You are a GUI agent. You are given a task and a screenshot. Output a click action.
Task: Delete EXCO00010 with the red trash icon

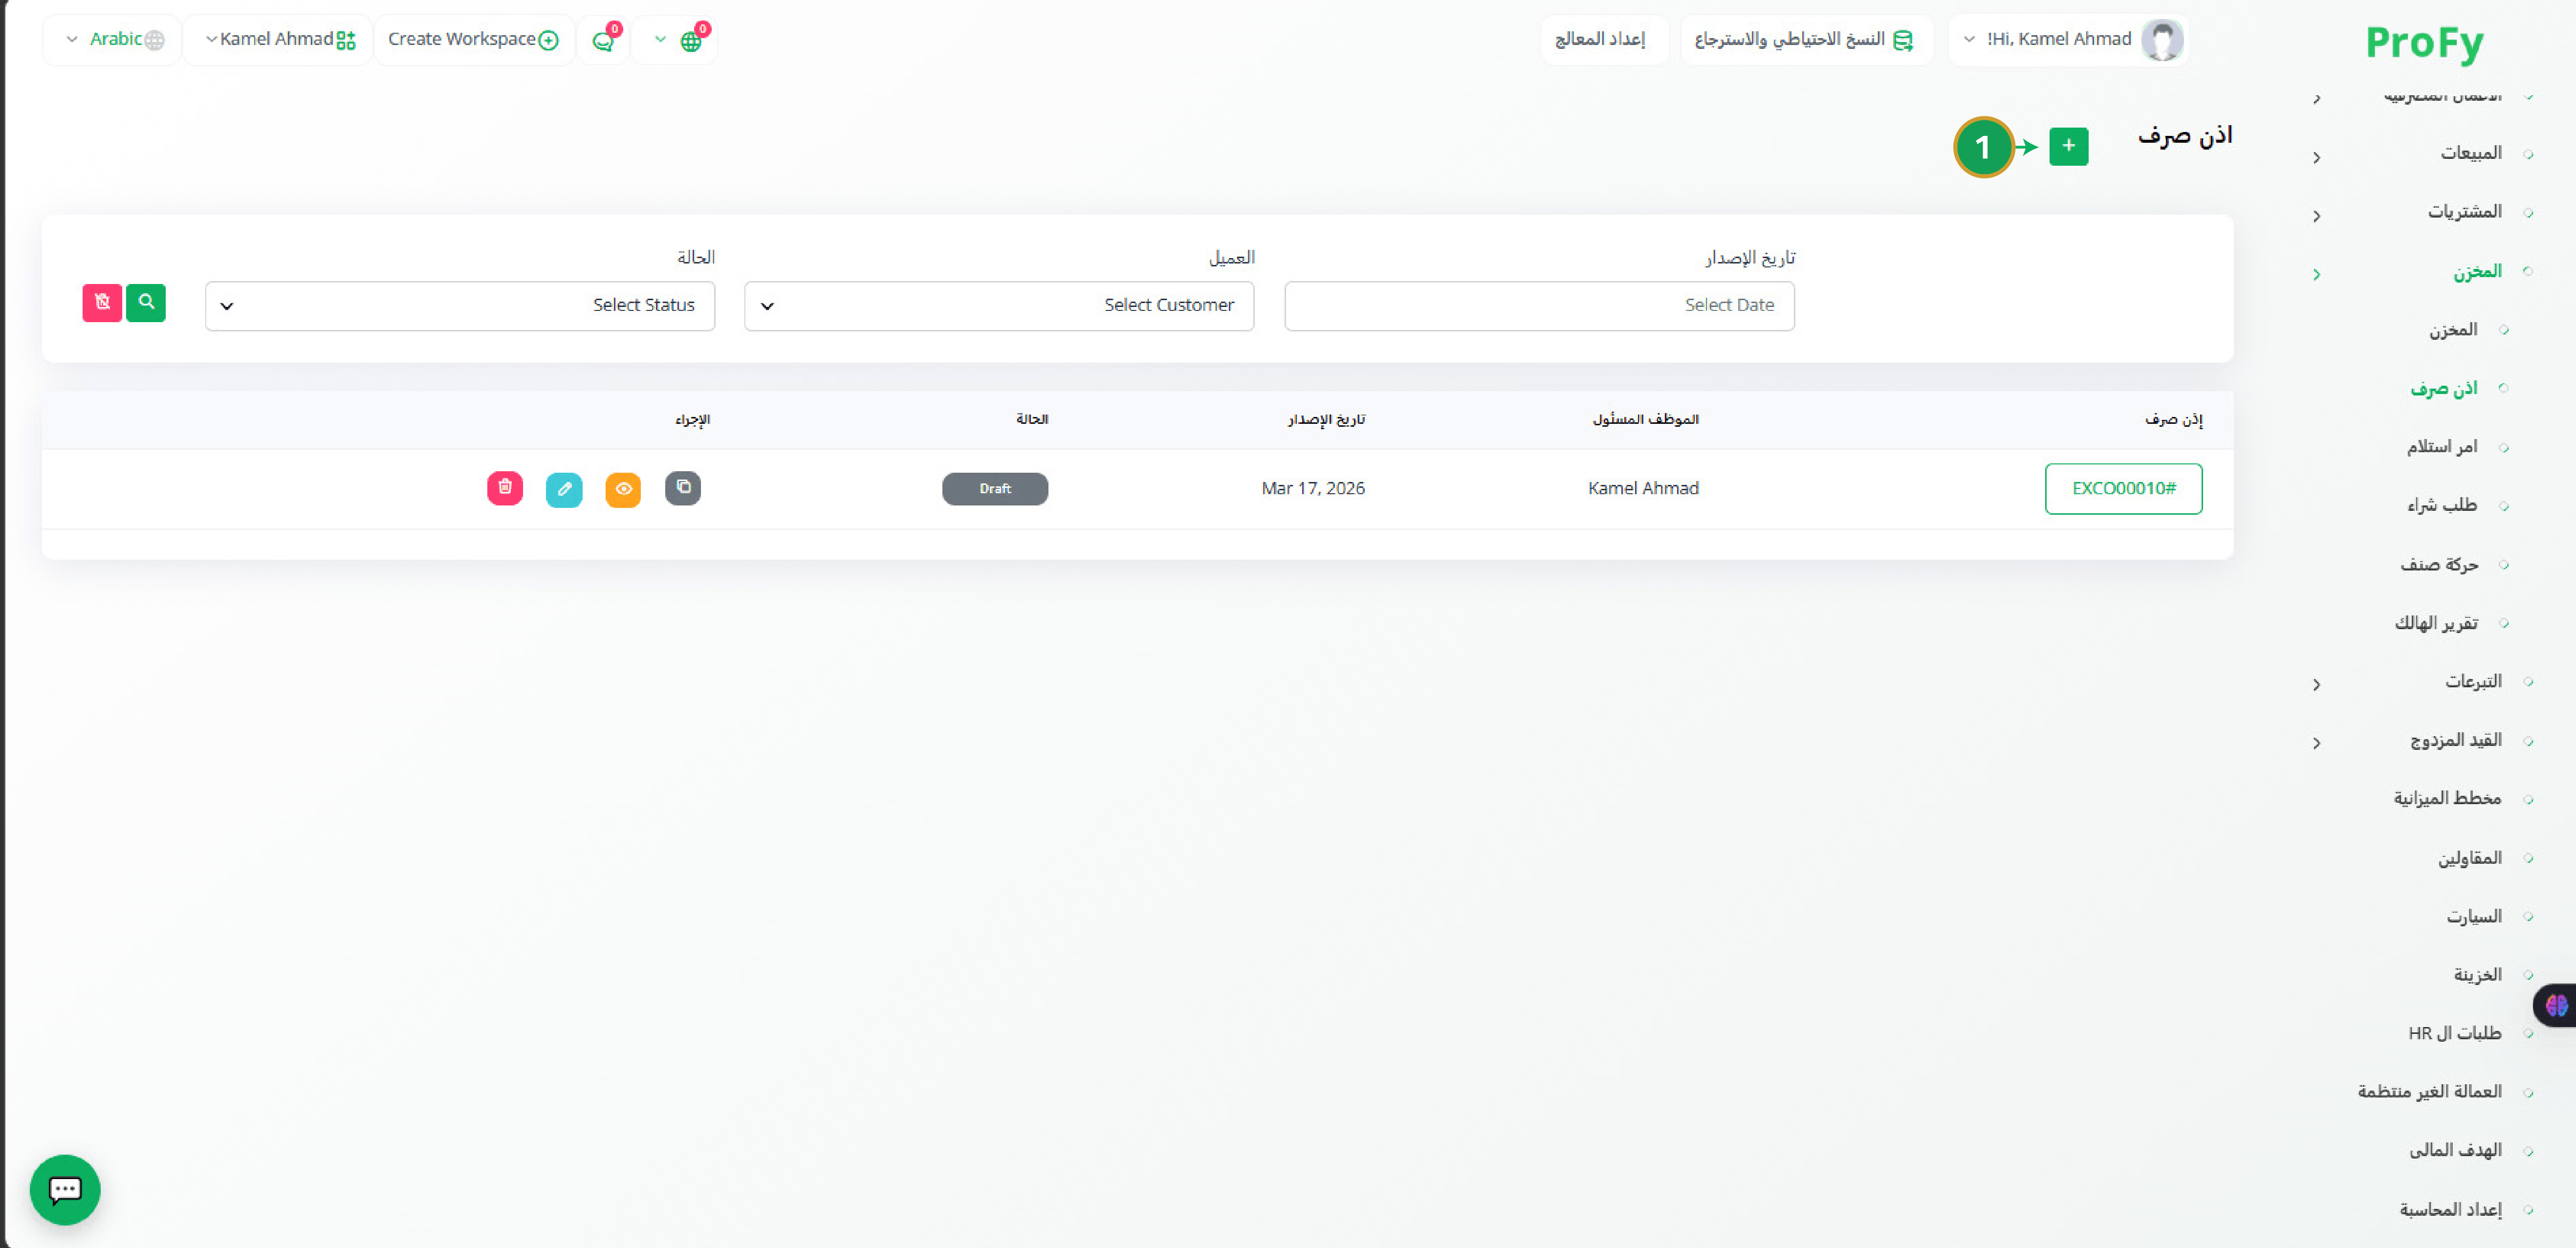[x=505, y=488]
